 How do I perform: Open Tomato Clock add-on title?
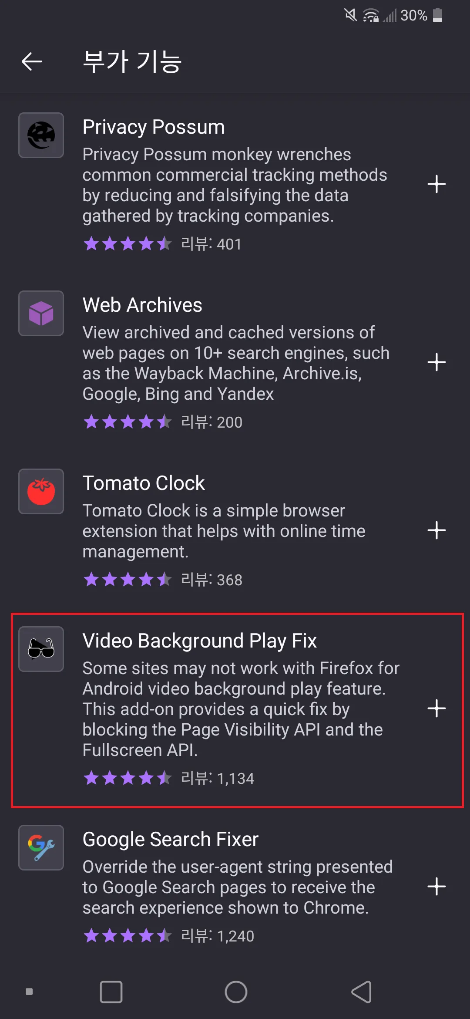click(x=144, y=483)
